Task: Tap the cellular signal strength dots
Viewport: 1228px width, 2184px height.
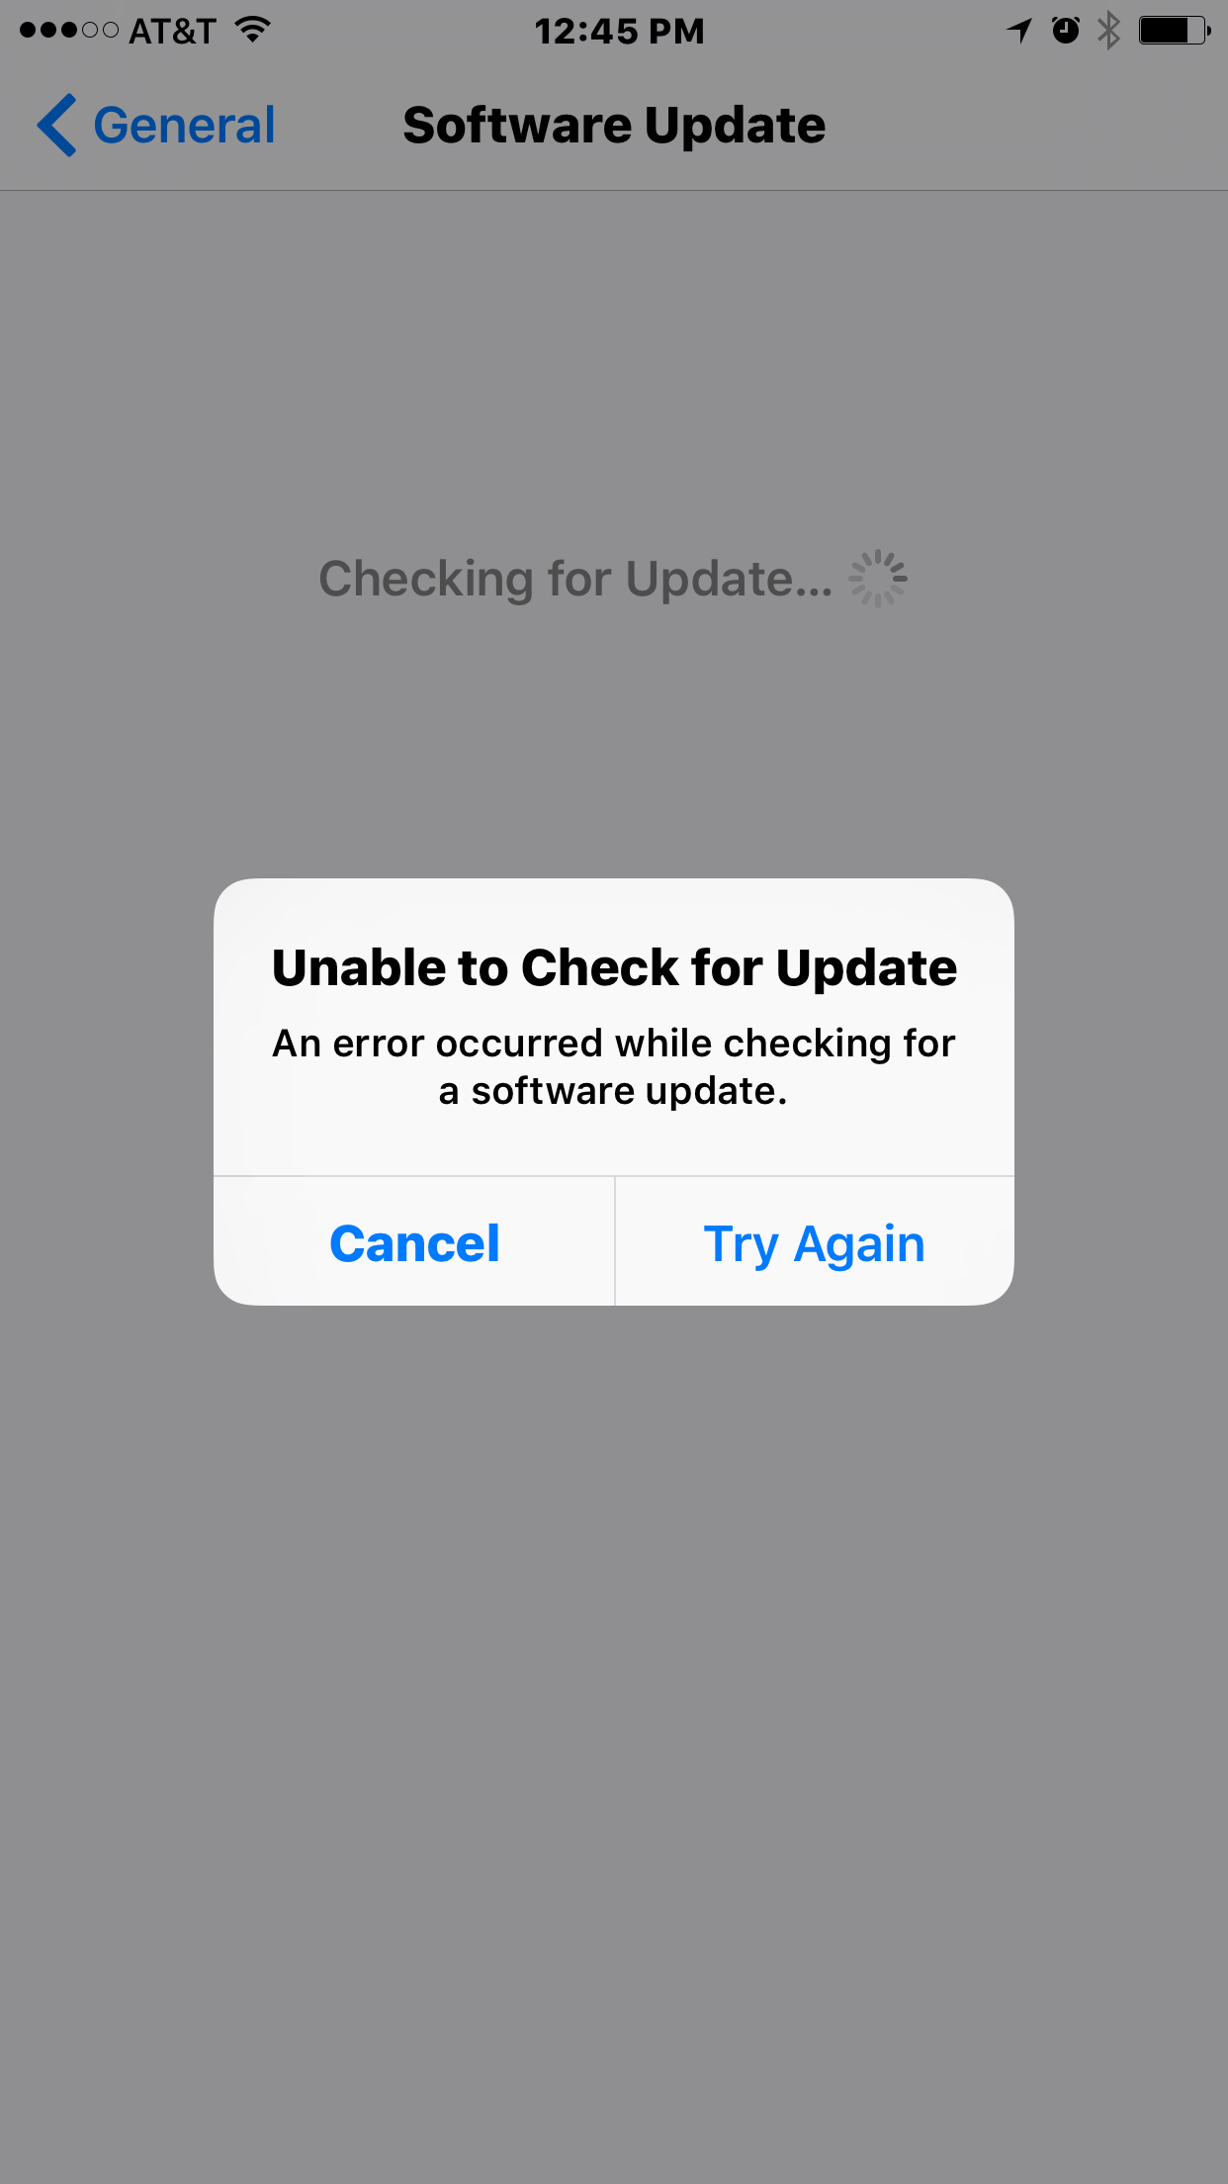Action: click(x=68, y=31)
